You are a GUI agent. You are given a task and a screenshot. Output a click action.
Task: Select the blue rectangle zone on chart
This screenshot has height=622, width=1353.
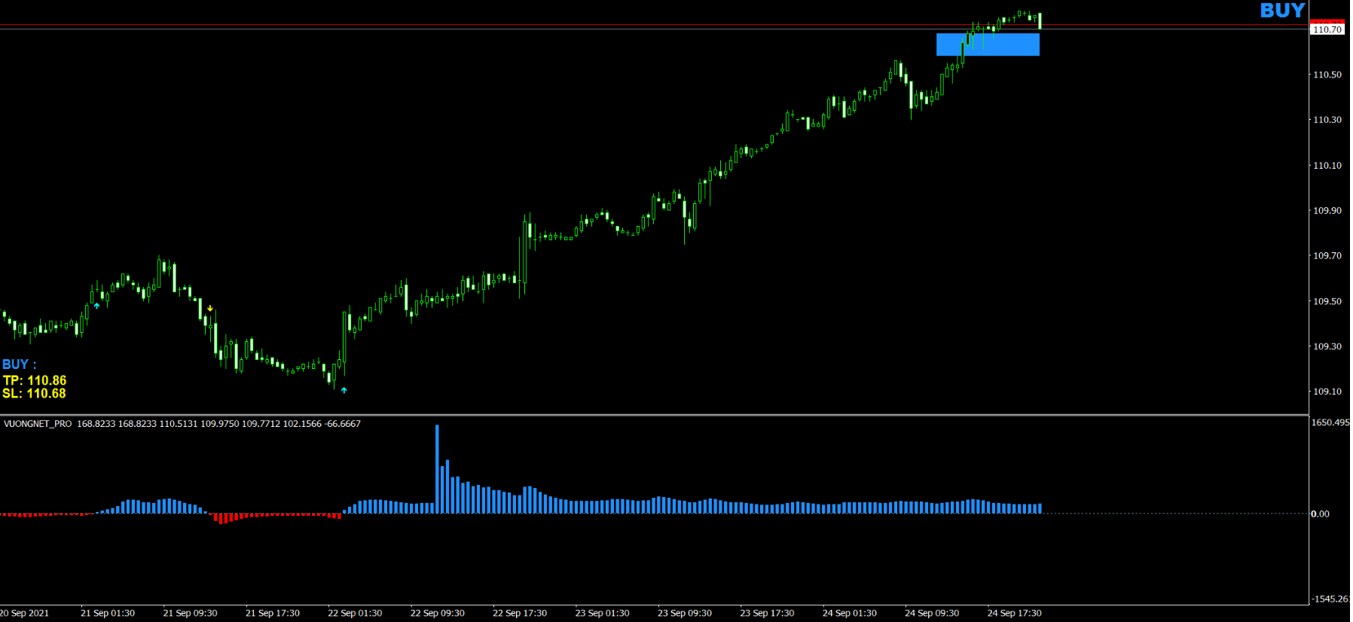coord(987,44)
